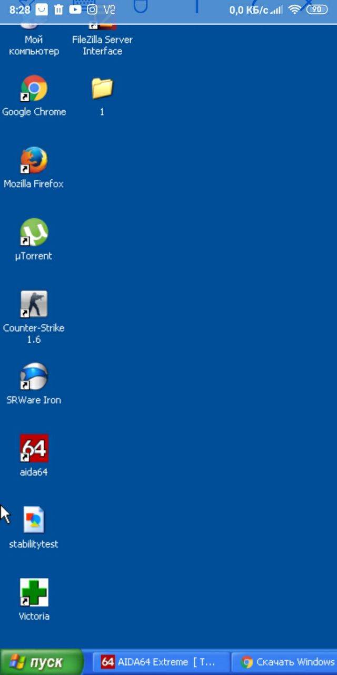Tap the YouTube notification icon in status bar

coord(75,9)
